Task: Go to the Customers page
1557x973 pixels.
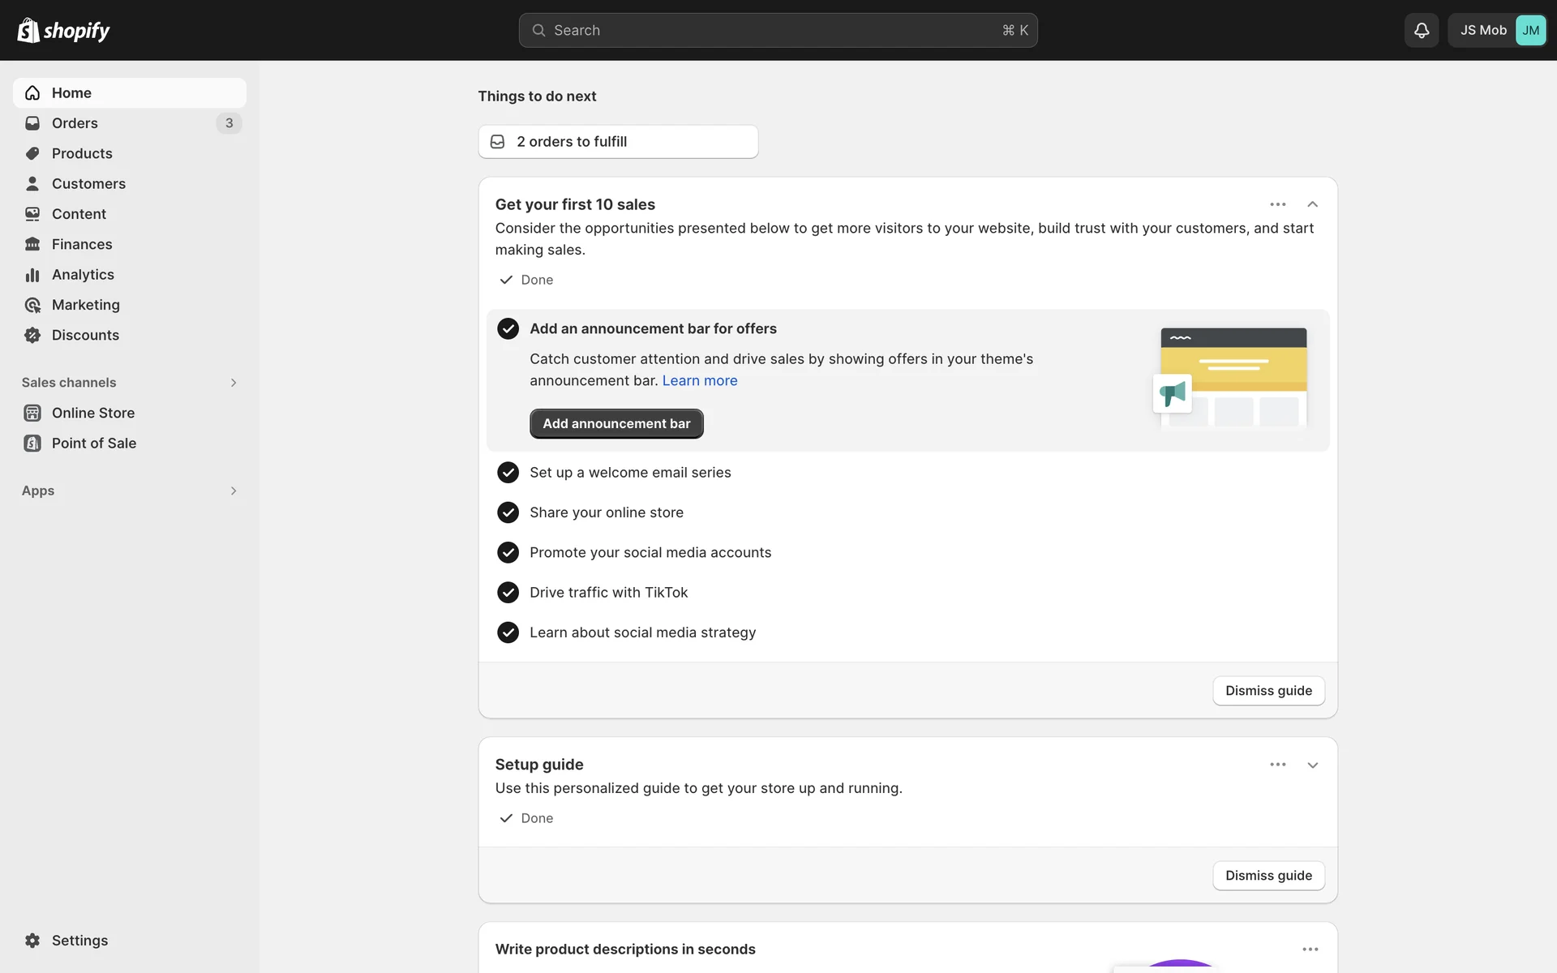Action: 88,184
